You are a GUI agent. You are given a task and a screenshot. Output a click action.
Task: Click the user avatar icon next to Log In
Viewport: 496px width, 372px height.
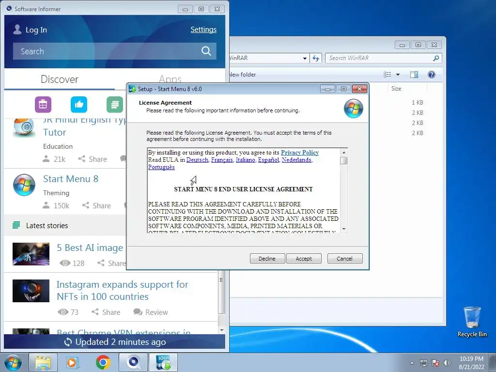tap(17, 29)
